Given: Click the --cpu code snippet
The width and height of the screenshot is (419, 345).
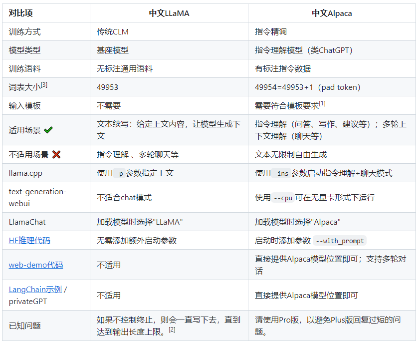Looking at the screenshot, I should pyautogui.click(x=283, y=198).
